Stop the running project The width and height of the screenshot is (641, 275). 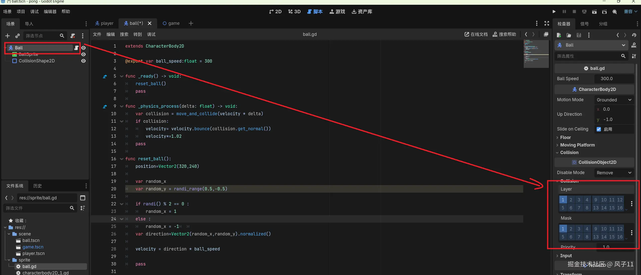coord(574,12)
